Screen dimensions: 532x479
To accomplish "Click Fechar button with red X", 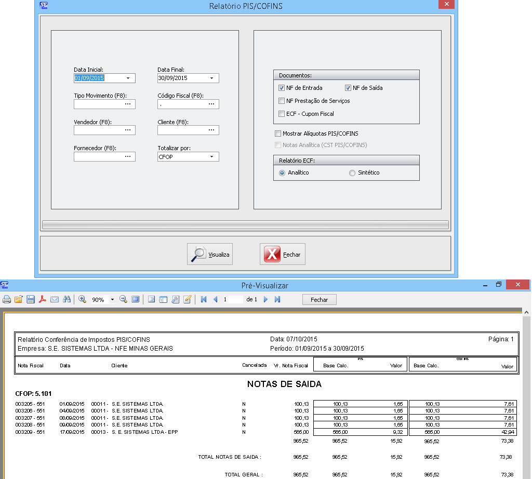I will coord(282,255).
